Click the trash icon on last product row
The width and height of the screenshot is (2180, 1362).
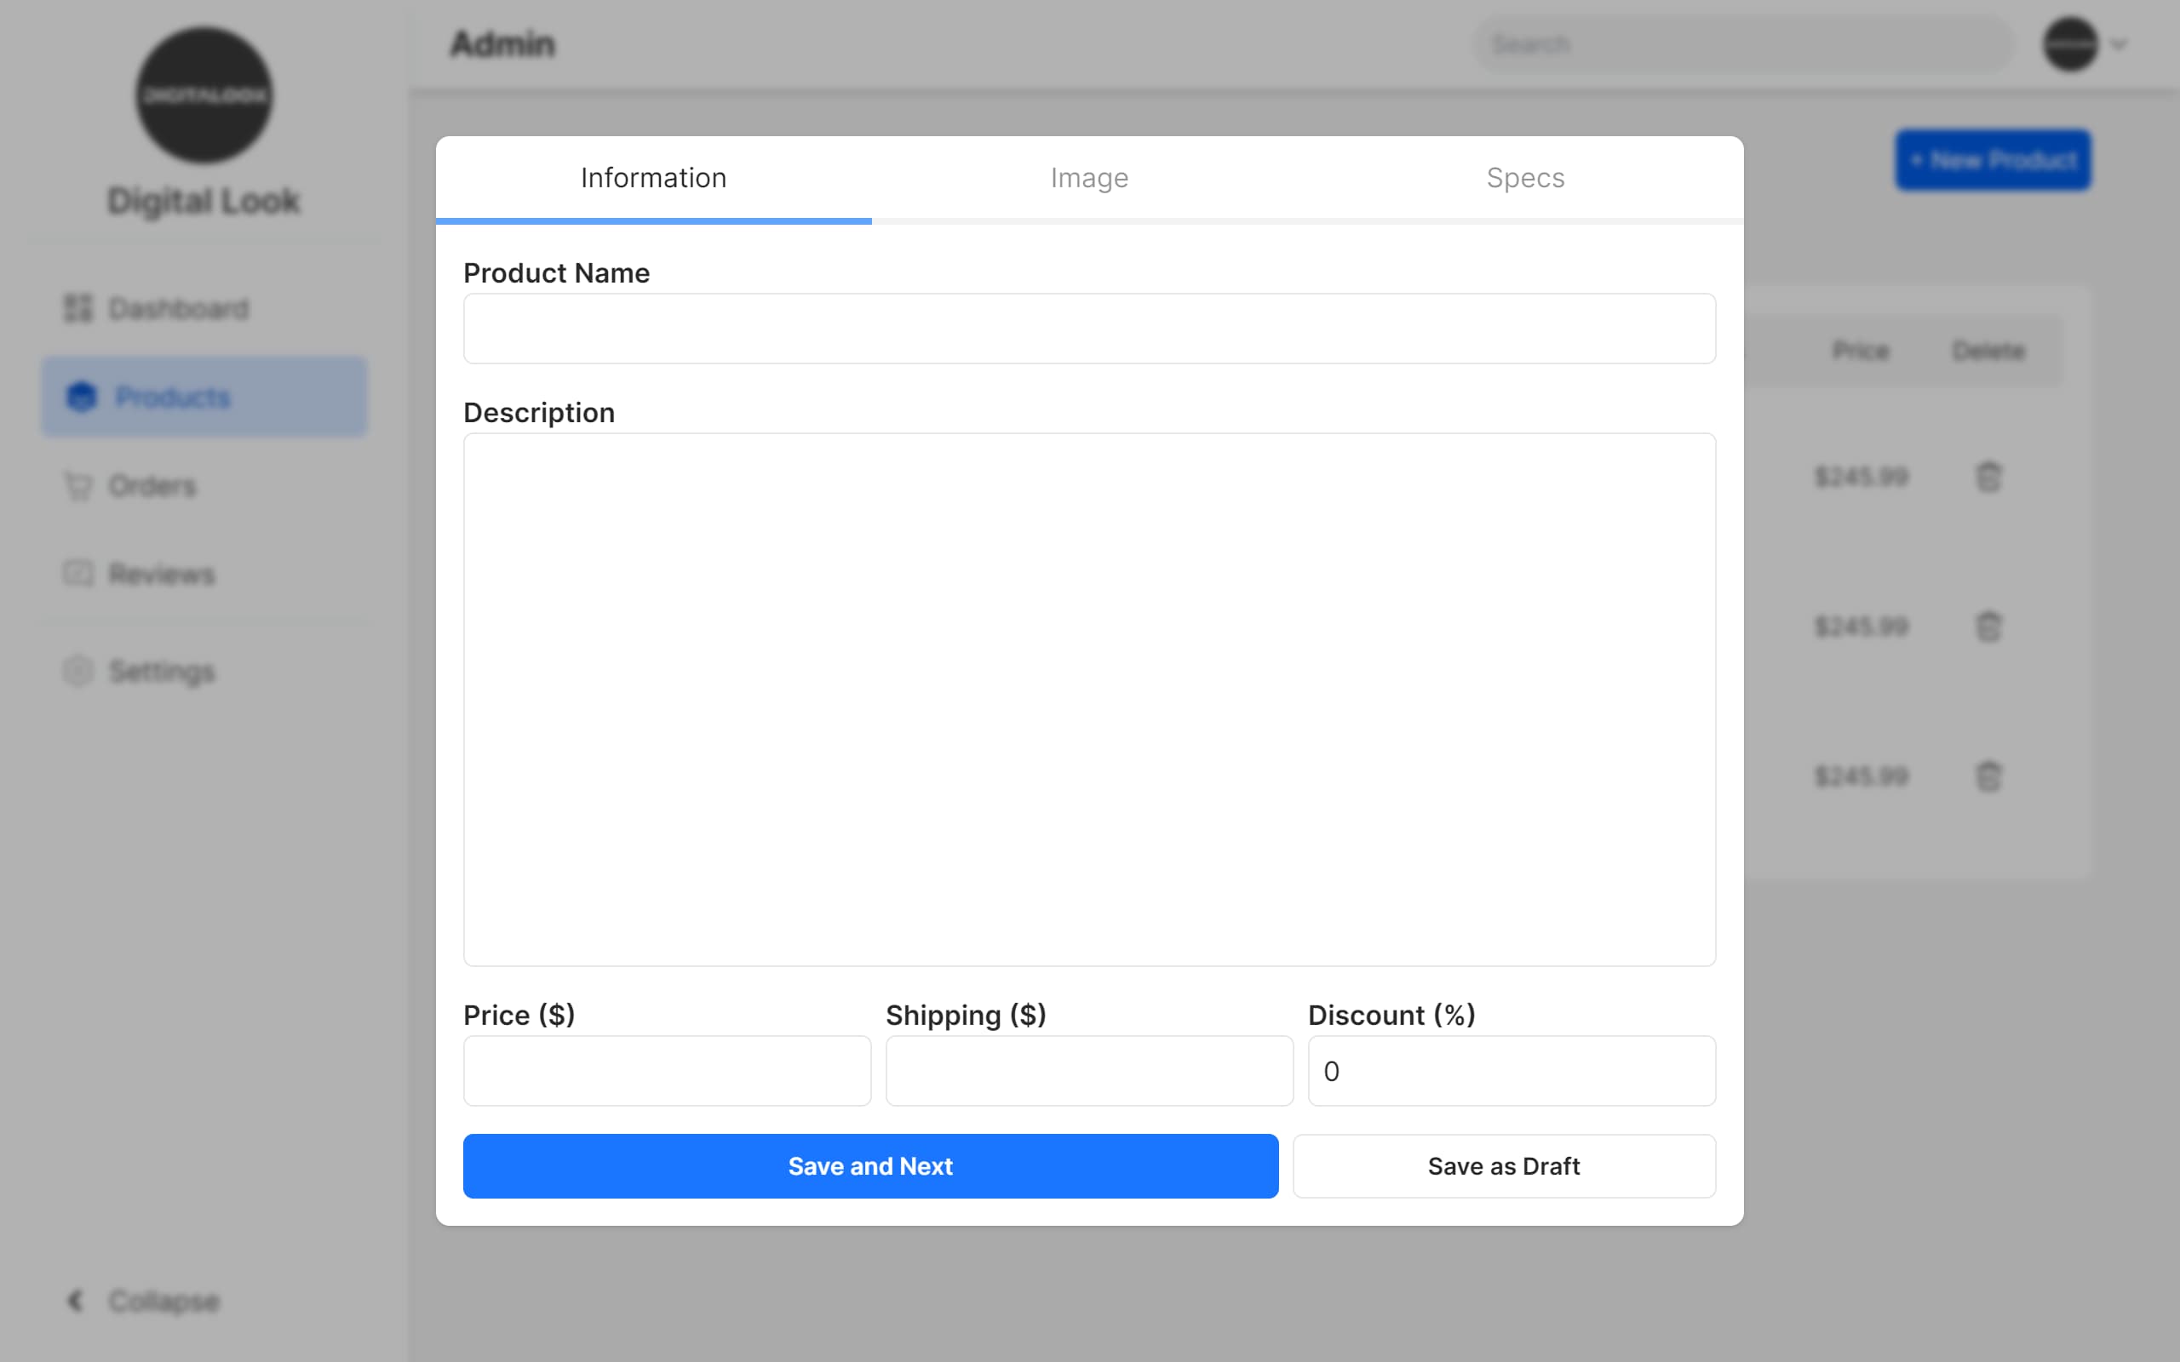coord(1988,775)
